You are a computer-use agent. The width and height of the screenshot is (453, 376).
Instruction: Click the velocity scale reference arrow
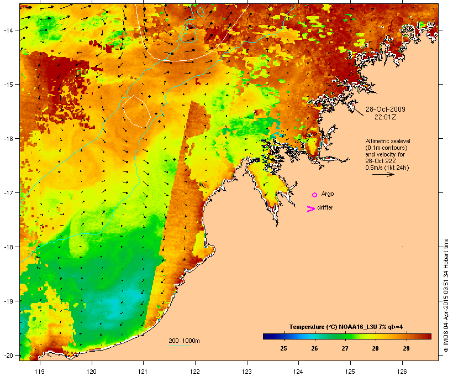[383, 174]
